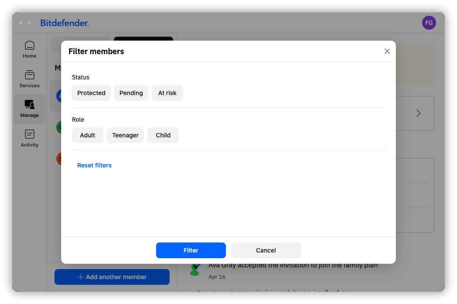Toggle the At risk status filter
Screen dimensions: 457x304
167,93
